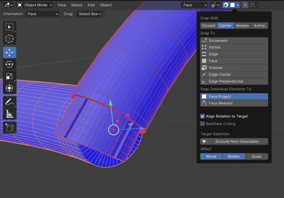Open the pivot point dropdown
This screenshot has width=284, height=198.
click(x=215, y=5)
